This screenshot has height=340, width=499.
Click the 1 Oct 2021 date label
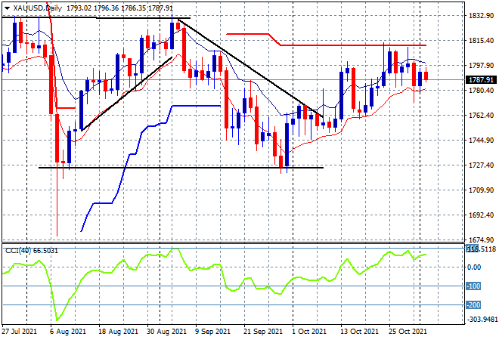point(309,332)
